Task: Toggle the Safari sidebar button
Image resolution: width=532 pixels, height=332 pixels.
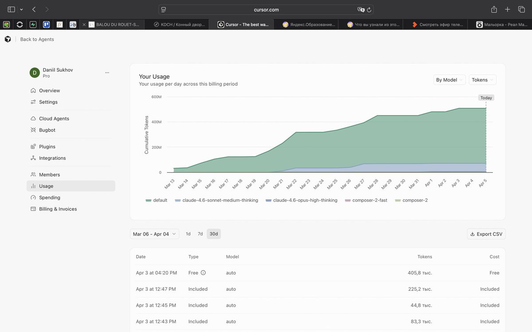Action: pyautogui.click(x=11, y=9)
